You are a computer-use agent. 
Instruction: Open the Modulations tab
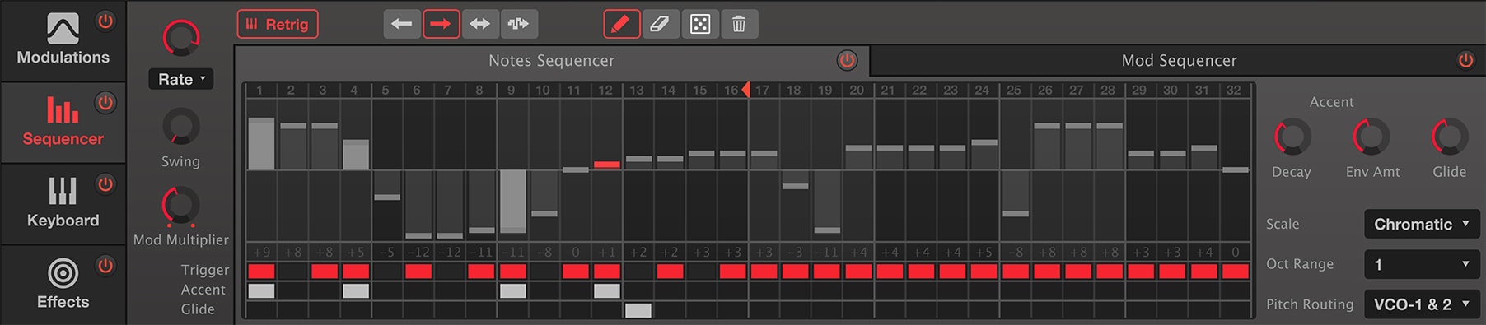(63, 41)
